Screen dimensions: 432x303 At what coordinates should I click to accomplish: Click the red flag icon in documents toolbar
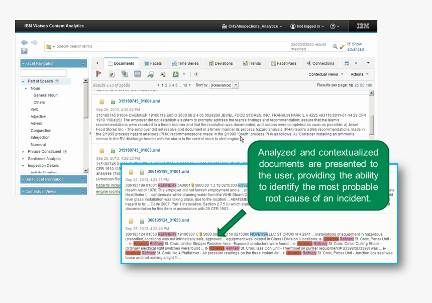[98, 74]
